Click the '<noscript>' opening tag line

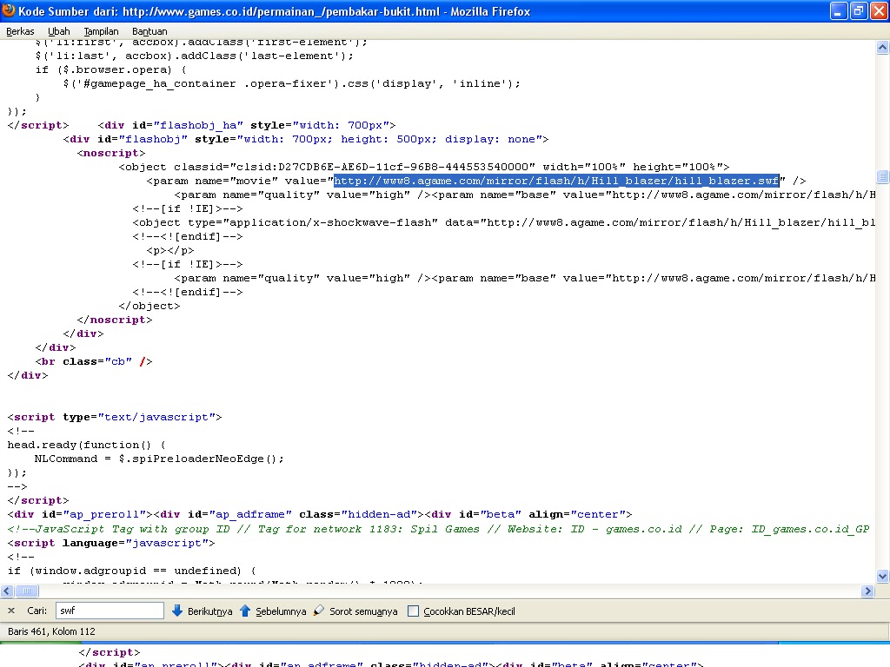tap(111, 153)
